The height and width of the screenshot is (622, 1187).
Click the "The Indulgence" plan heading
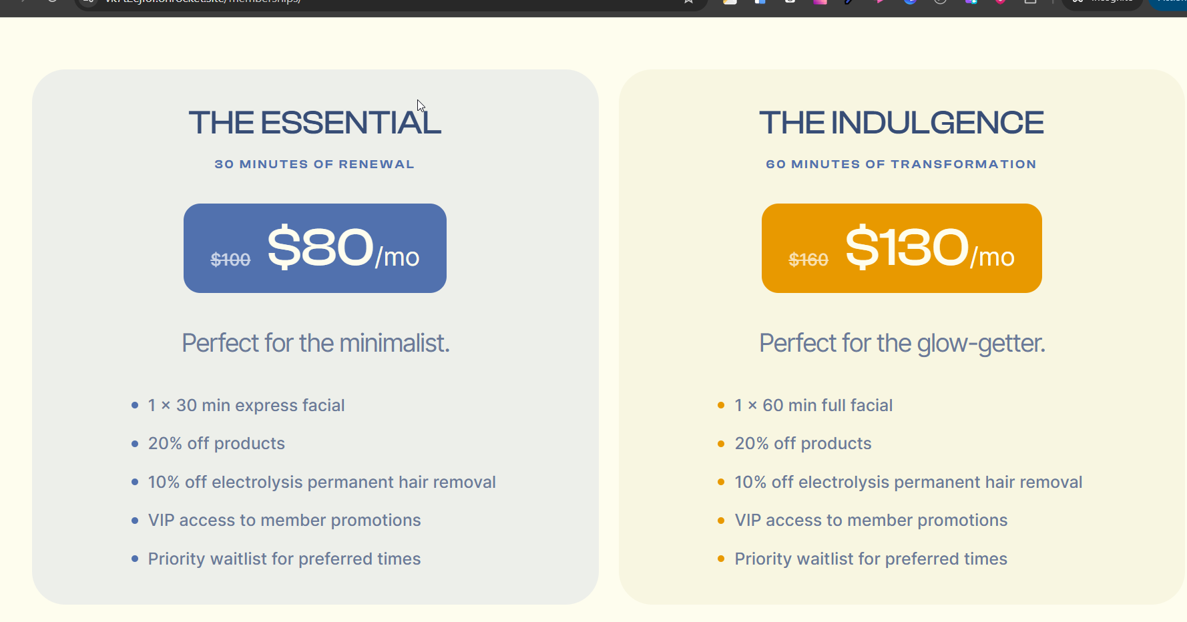901,123
